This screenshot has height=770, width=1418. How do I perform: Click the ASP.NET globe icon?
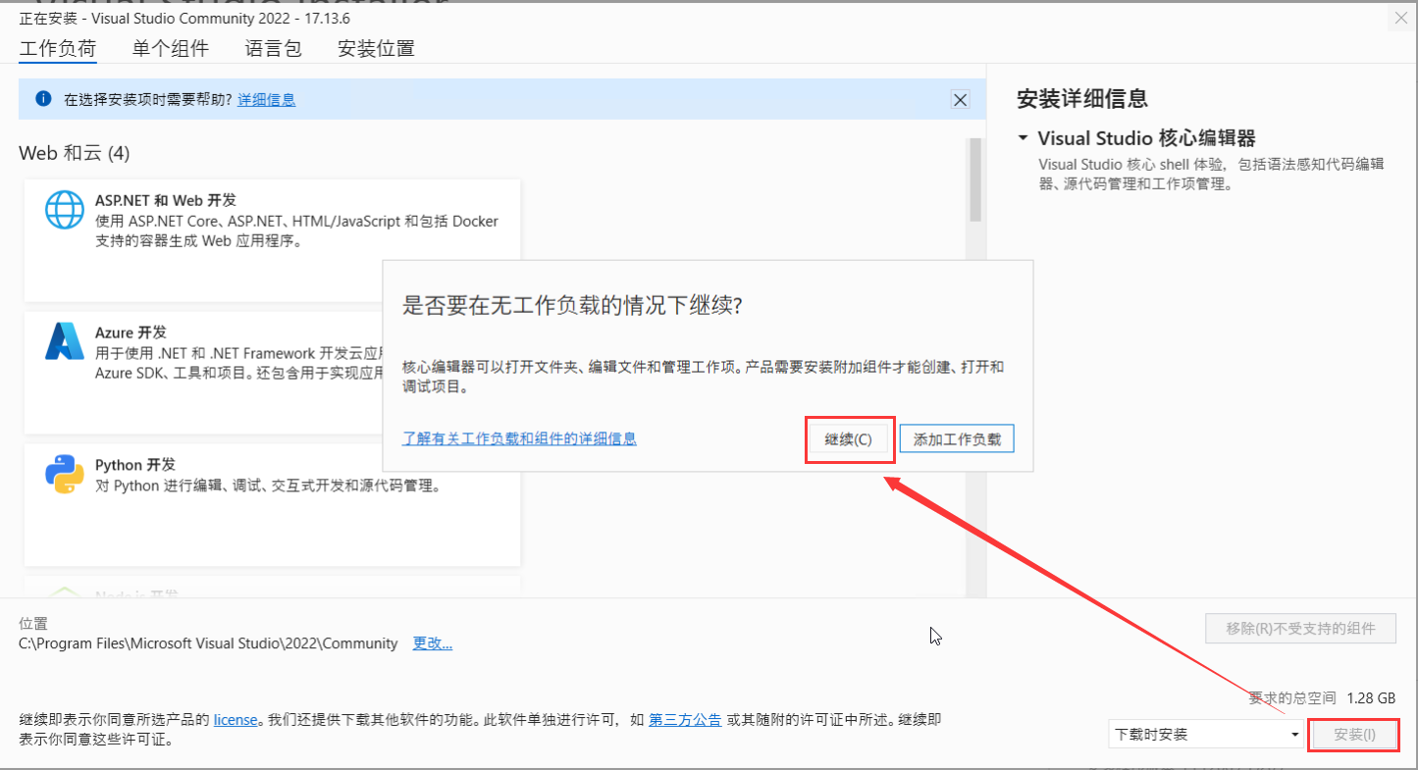click(65, 210)
